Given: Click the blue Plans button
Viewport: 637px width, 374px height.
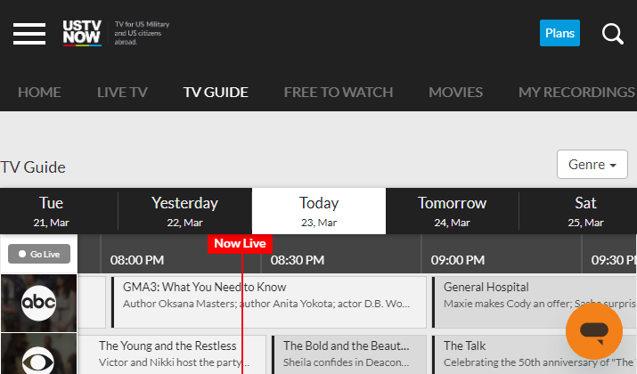Looking at the screenshot, I should click(559, 33).
